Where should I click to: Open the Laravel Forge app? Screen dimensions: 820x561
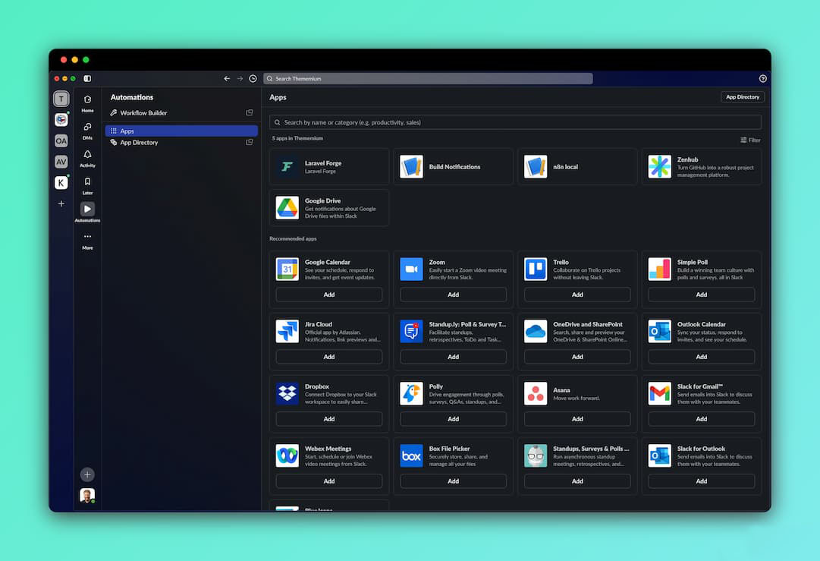pyautogui.click(x=329, y=166)
